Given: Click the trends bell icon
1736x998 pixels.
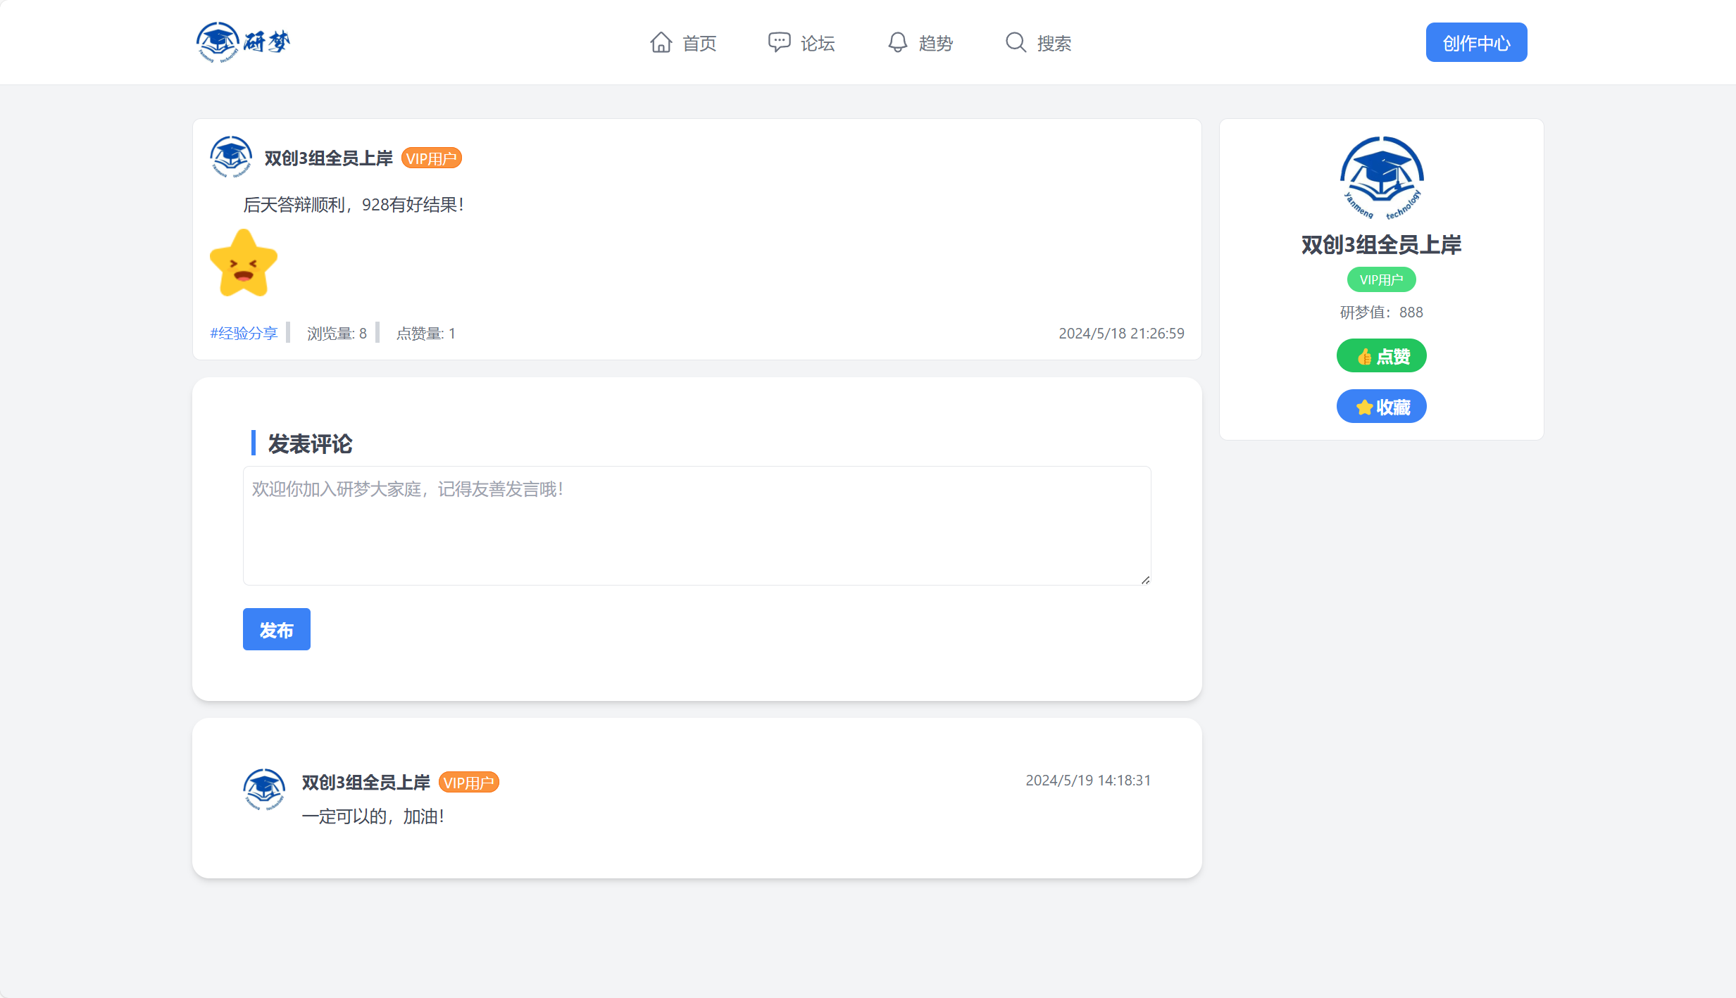Looking at the screenshot, I should 897,42.
